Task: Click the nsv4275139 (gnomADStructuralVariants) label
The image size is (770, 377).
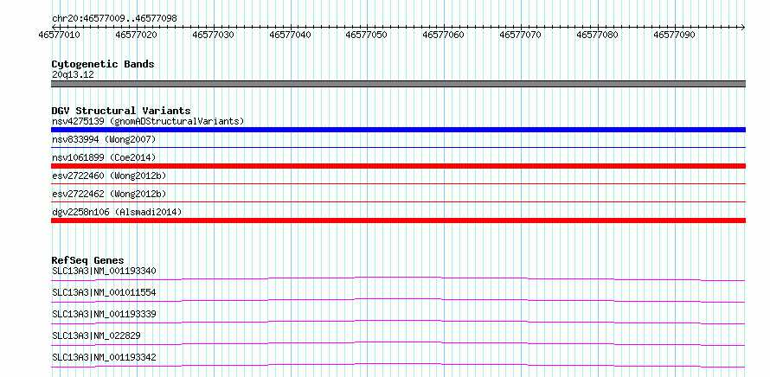Action: coord(148,121)
